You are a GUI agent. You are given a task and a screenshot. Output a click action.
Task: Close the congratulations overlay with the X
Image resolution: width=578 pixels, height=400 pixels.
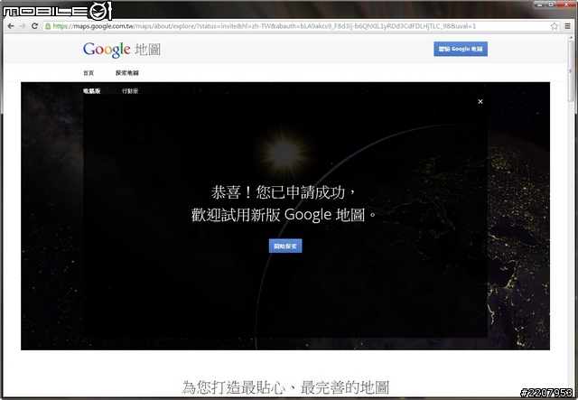(480, 102)
